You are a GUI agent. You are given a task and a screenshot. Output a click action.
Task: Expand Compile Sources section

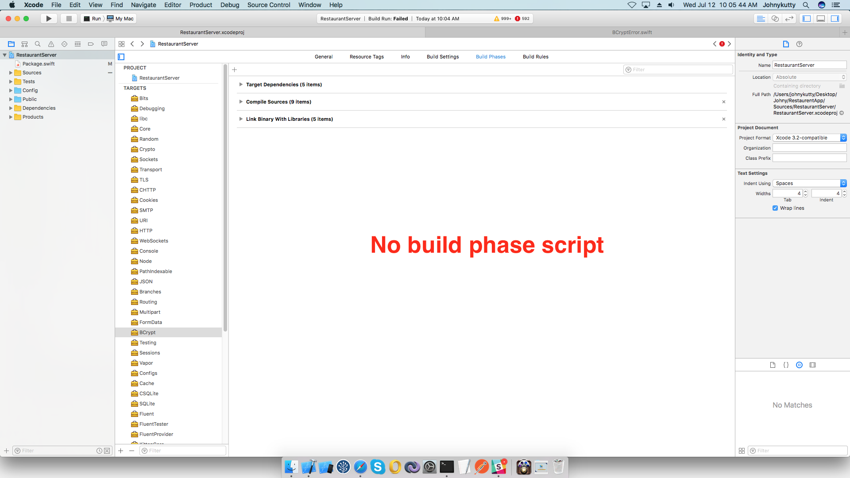click(x=241, y=102)
